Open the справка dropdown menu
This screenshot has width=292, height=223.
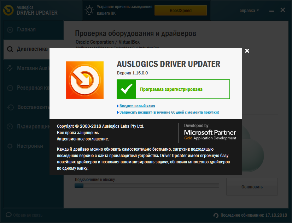tap(249, 11)
